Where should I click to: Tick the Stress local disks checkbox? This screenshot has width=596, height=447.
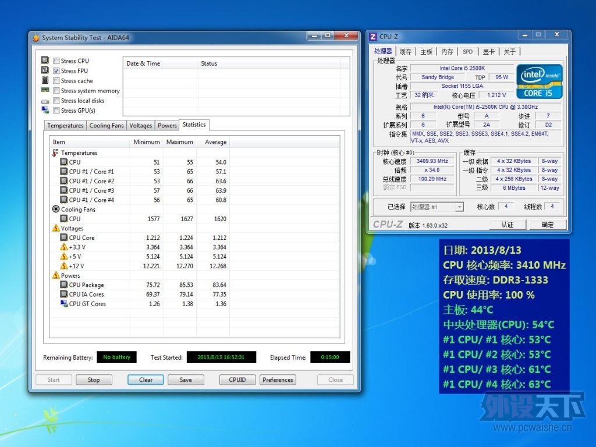(56, 100)
